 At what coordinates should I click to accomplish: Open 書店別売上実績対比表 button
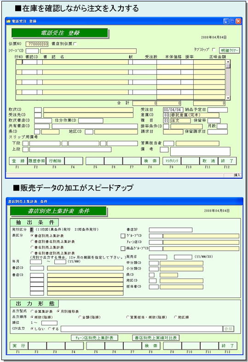[x=156, y=338]
